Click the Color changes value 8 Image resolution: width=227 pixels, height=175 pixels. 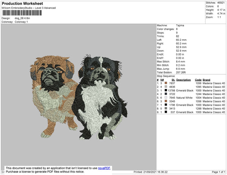[x=177, y=29]
